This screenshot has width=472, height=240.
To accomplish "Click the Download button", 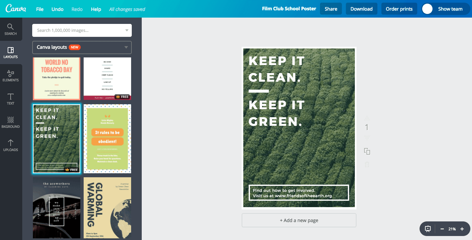I will pyautogui.click(x=361, y=9).
